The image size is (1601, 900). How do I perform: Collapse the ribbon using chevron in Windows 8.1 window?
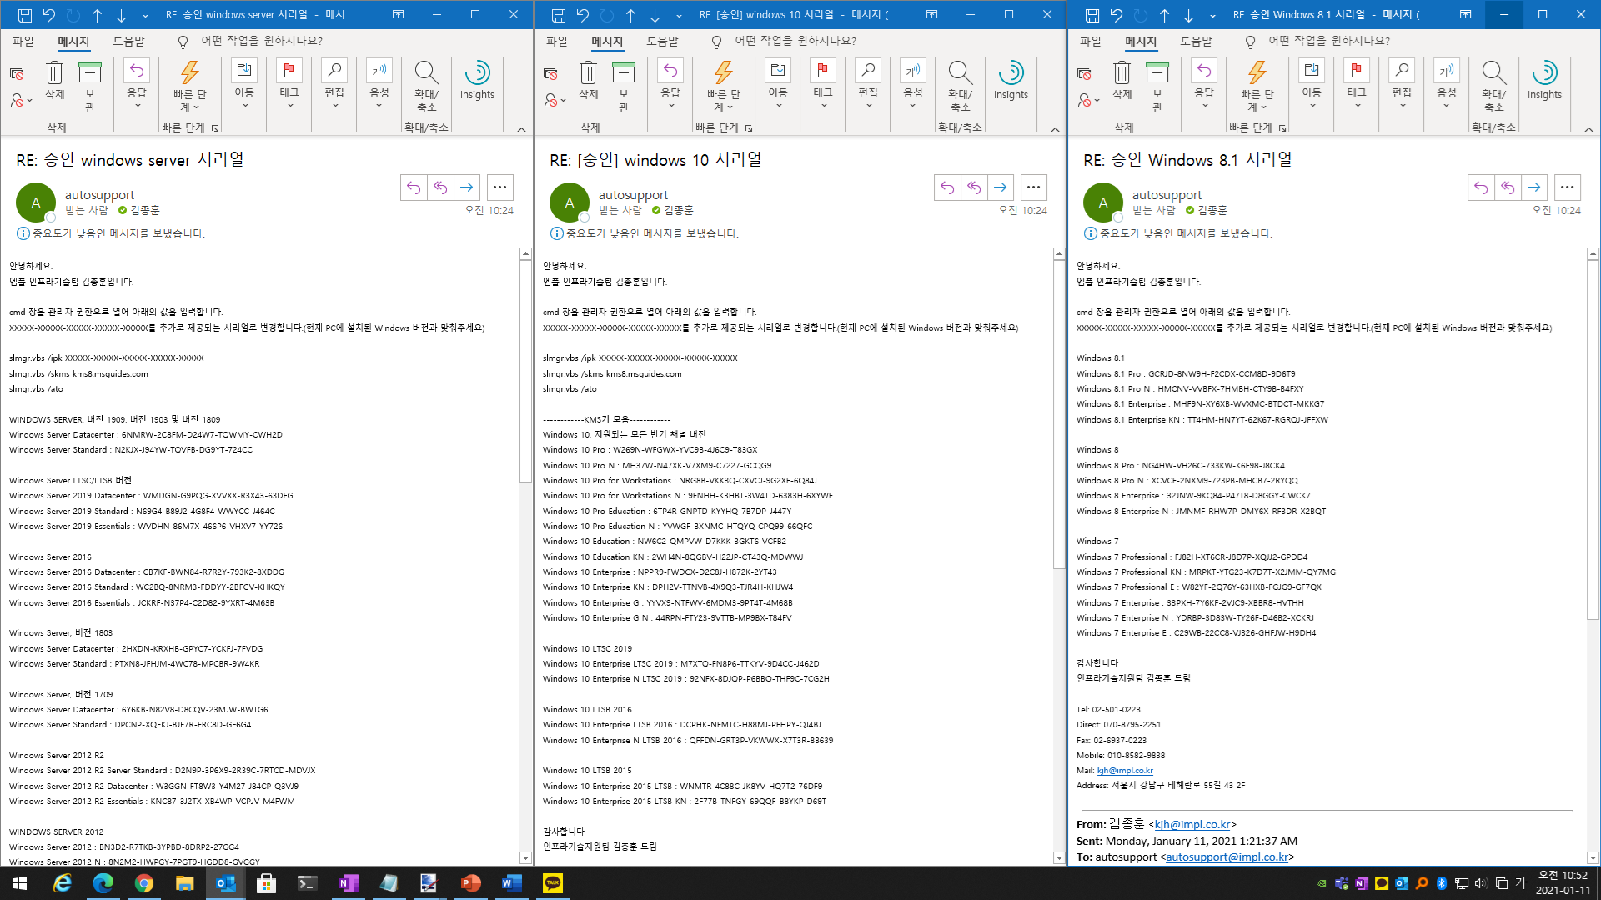coord(1588,129)
